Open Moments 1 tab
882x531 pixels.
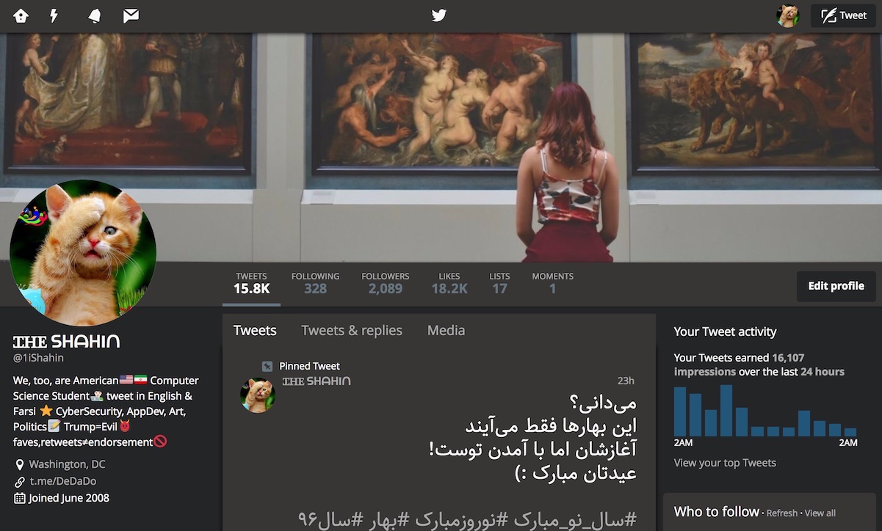click(x=552, y=283)
